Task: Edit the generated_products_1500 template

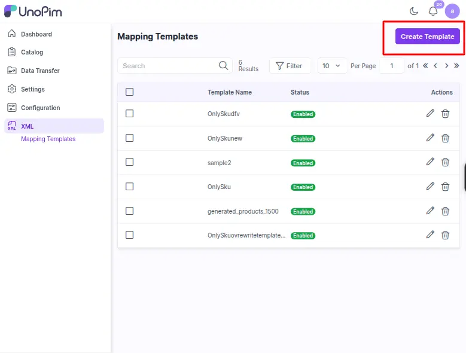Action: (x=430, y=211)
